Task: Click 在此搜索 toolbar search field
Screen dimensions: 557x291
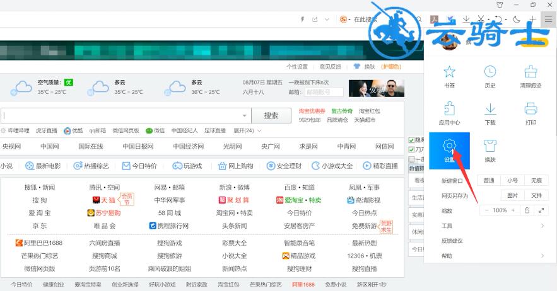Action: 365,20
